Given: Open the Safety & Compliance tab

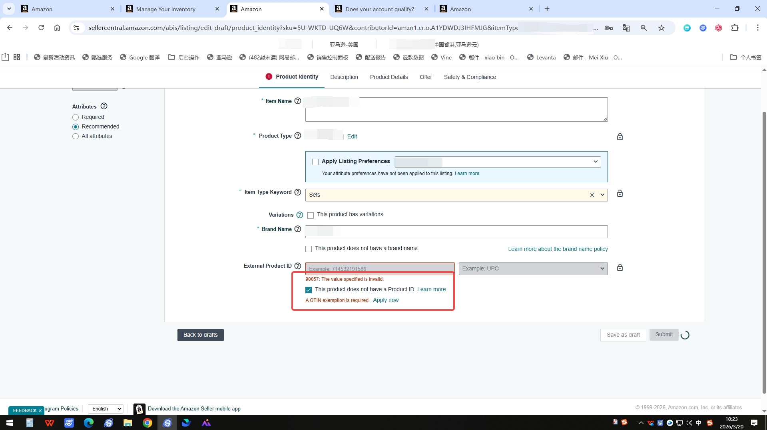Looking at the screenshot, I should (470, 77).
